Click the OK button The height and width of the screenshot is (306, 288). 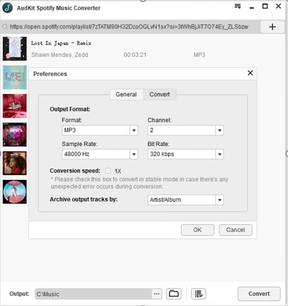[198, 230]
